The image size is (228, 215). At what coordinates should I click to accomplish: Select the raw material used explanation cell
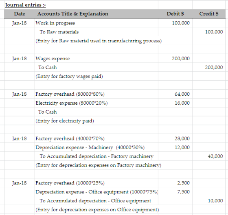(99, 41)
